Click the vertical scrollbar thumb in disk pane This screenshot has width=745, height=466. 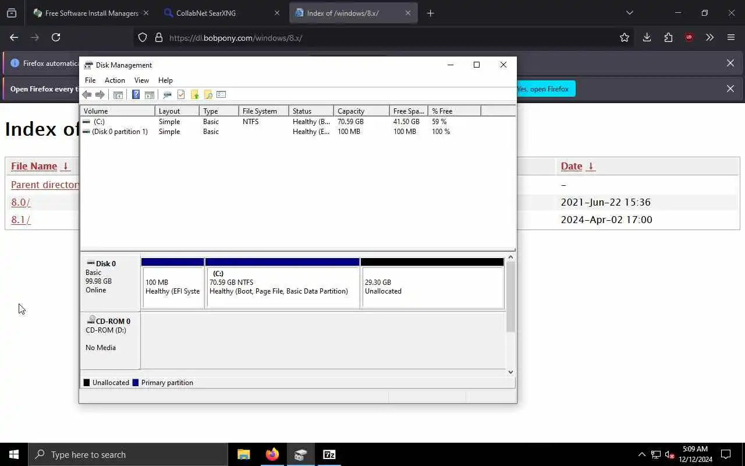pos(510,297)
